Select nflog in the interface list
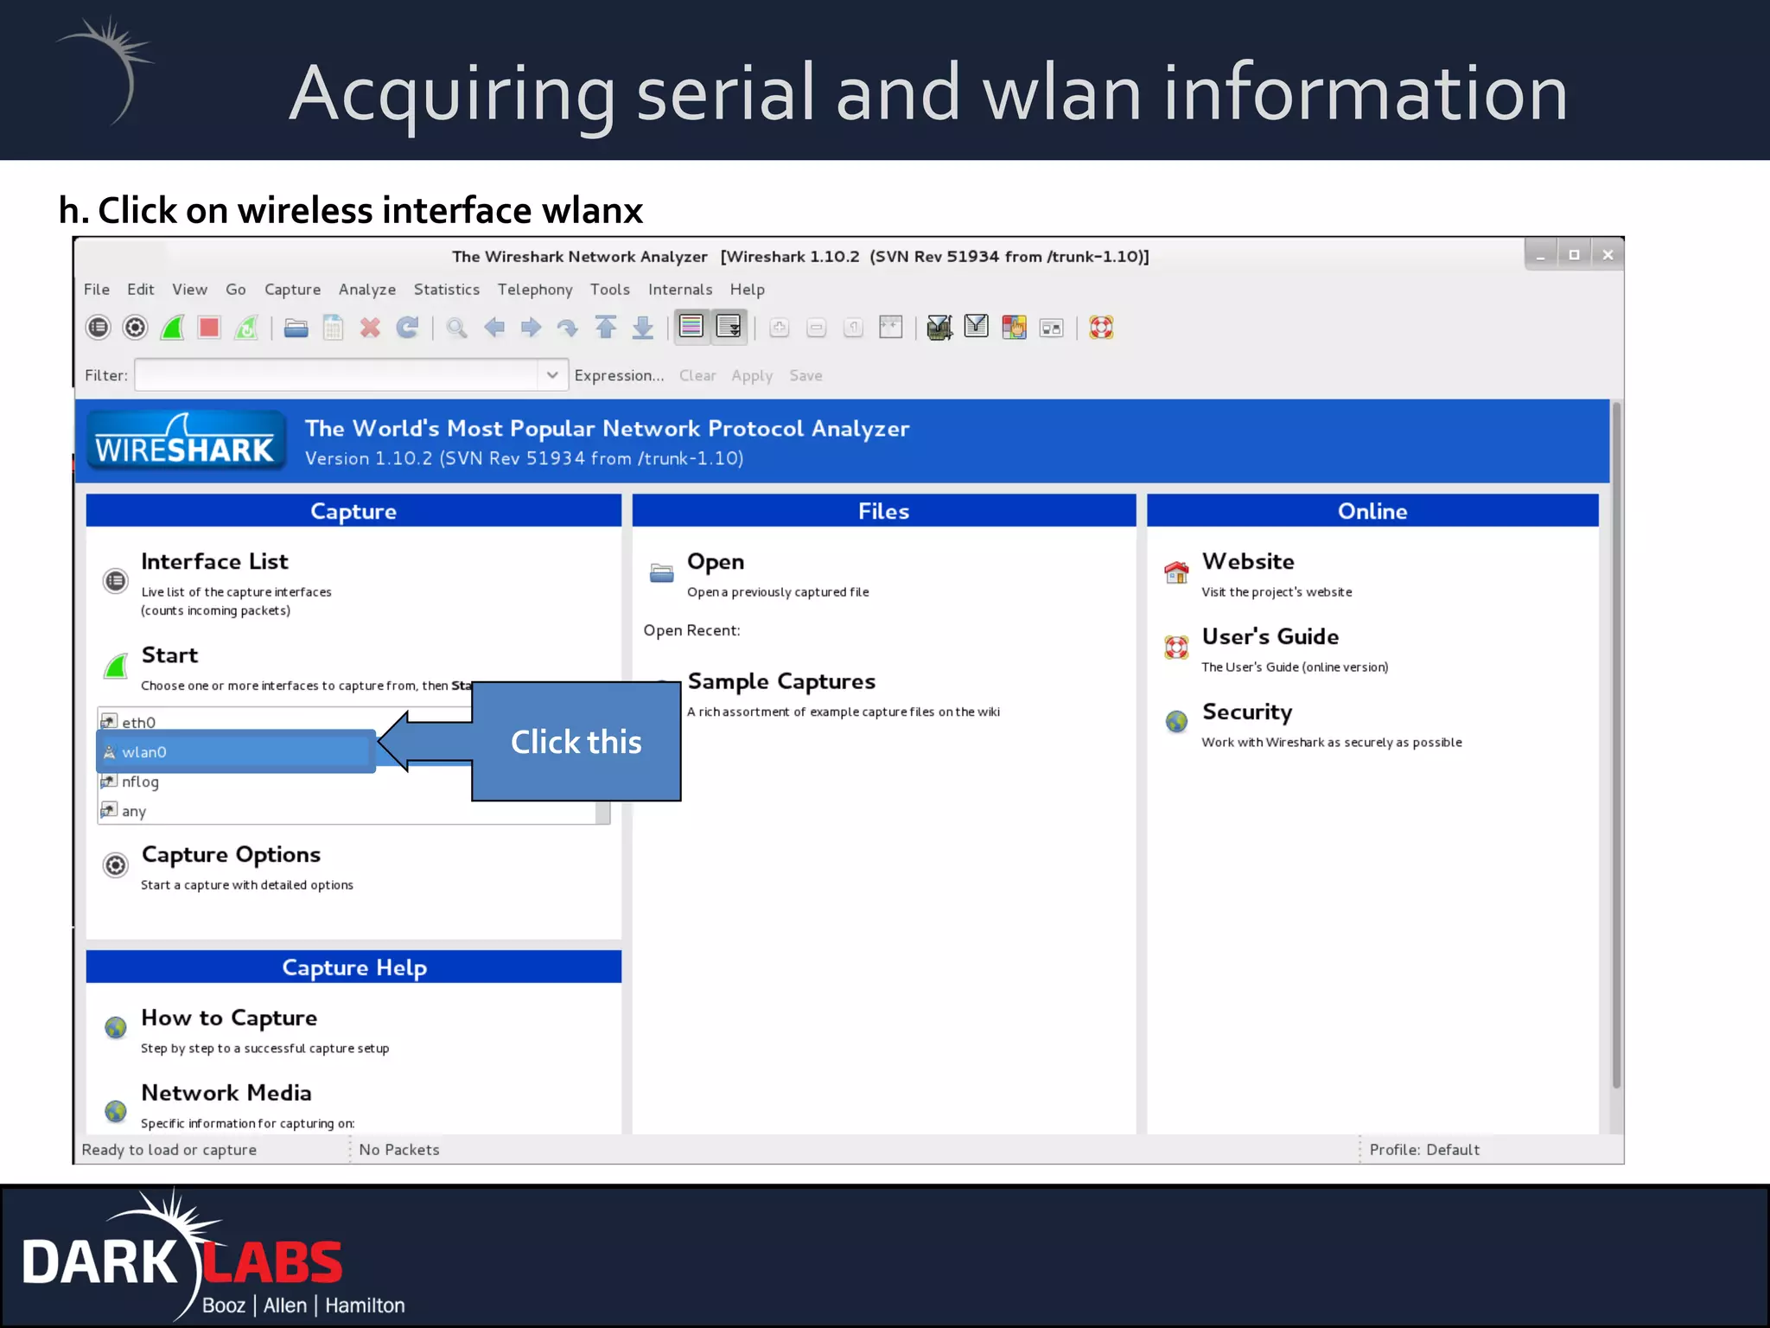The width and height of the screenshot is (1770, 1328). [x=139, y=782]
